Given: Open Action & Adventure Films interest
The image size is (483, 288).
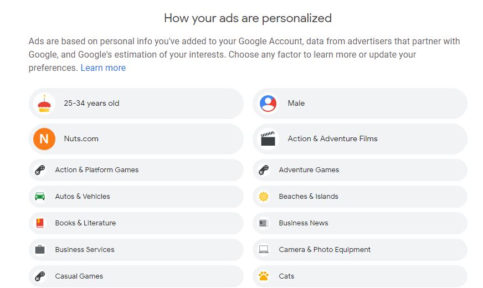Looking at the screenshot, I should (x=332, y=139).
